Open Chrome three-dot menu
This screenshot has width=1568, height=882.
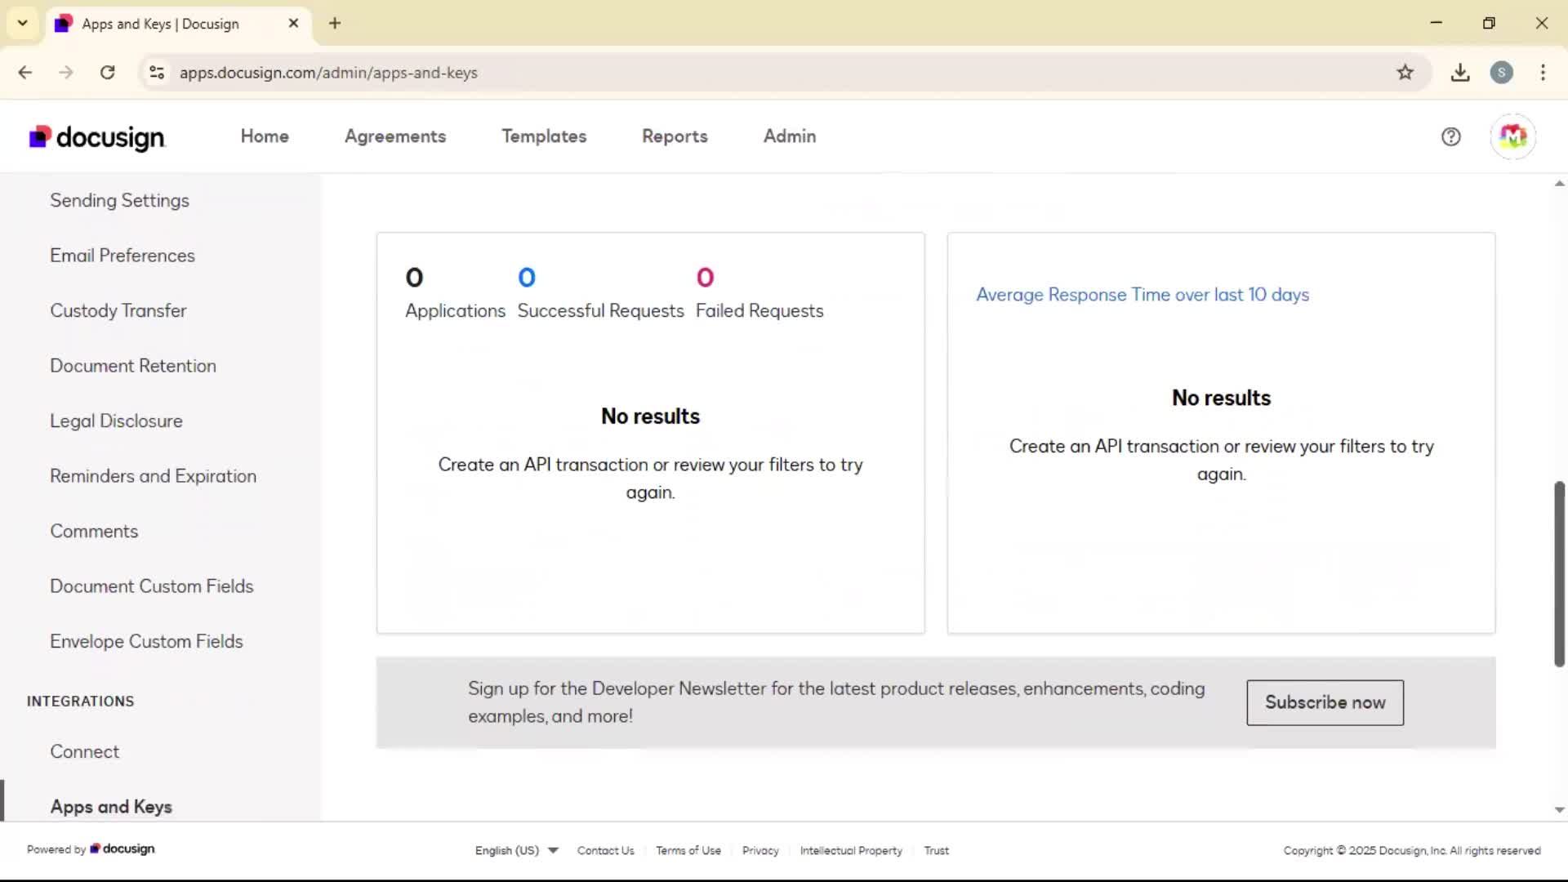1543,73
